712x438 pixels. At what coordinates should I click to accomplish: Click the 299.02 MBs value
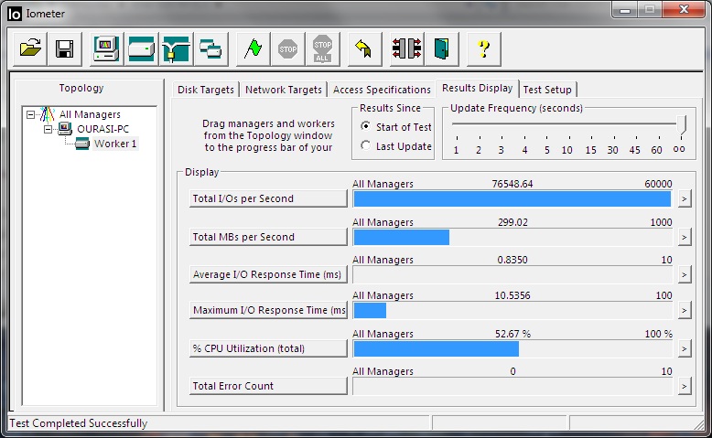point(512,222)
